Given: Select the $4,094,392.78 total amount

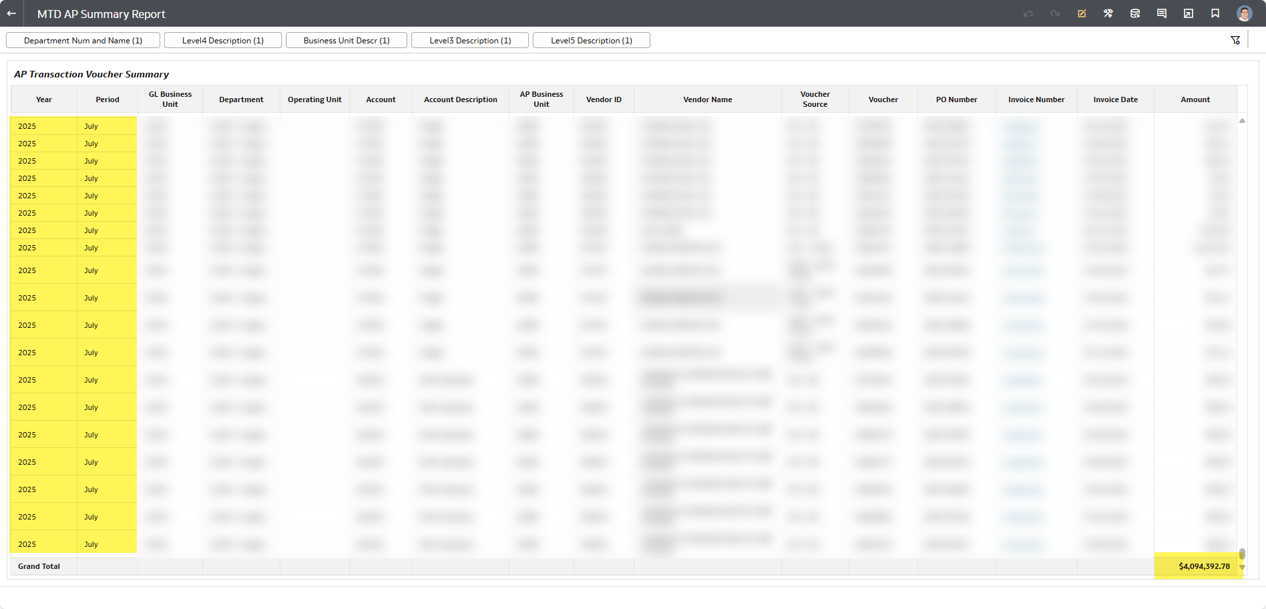Looking at the screenshot, I should [1204, 566].
